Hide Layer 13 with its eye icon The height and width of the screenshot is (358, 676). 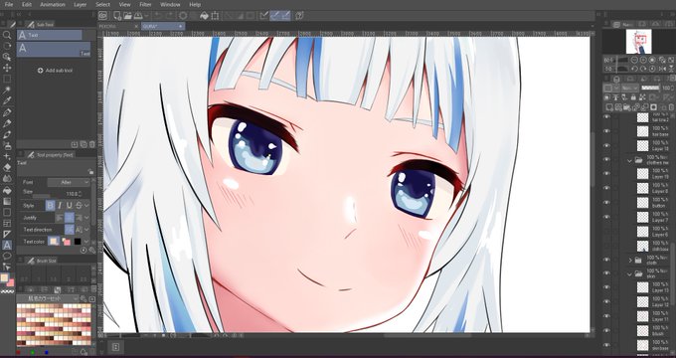click(x=607, y=287)
